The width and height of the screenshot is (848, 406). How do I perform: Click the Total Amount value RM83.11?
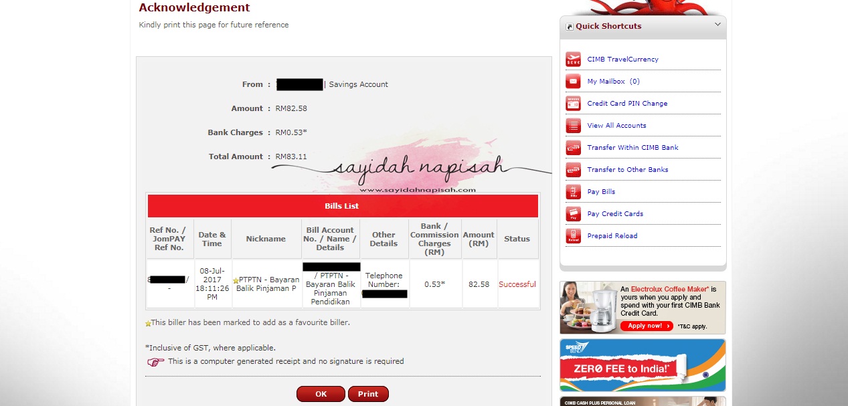point(291,157)
